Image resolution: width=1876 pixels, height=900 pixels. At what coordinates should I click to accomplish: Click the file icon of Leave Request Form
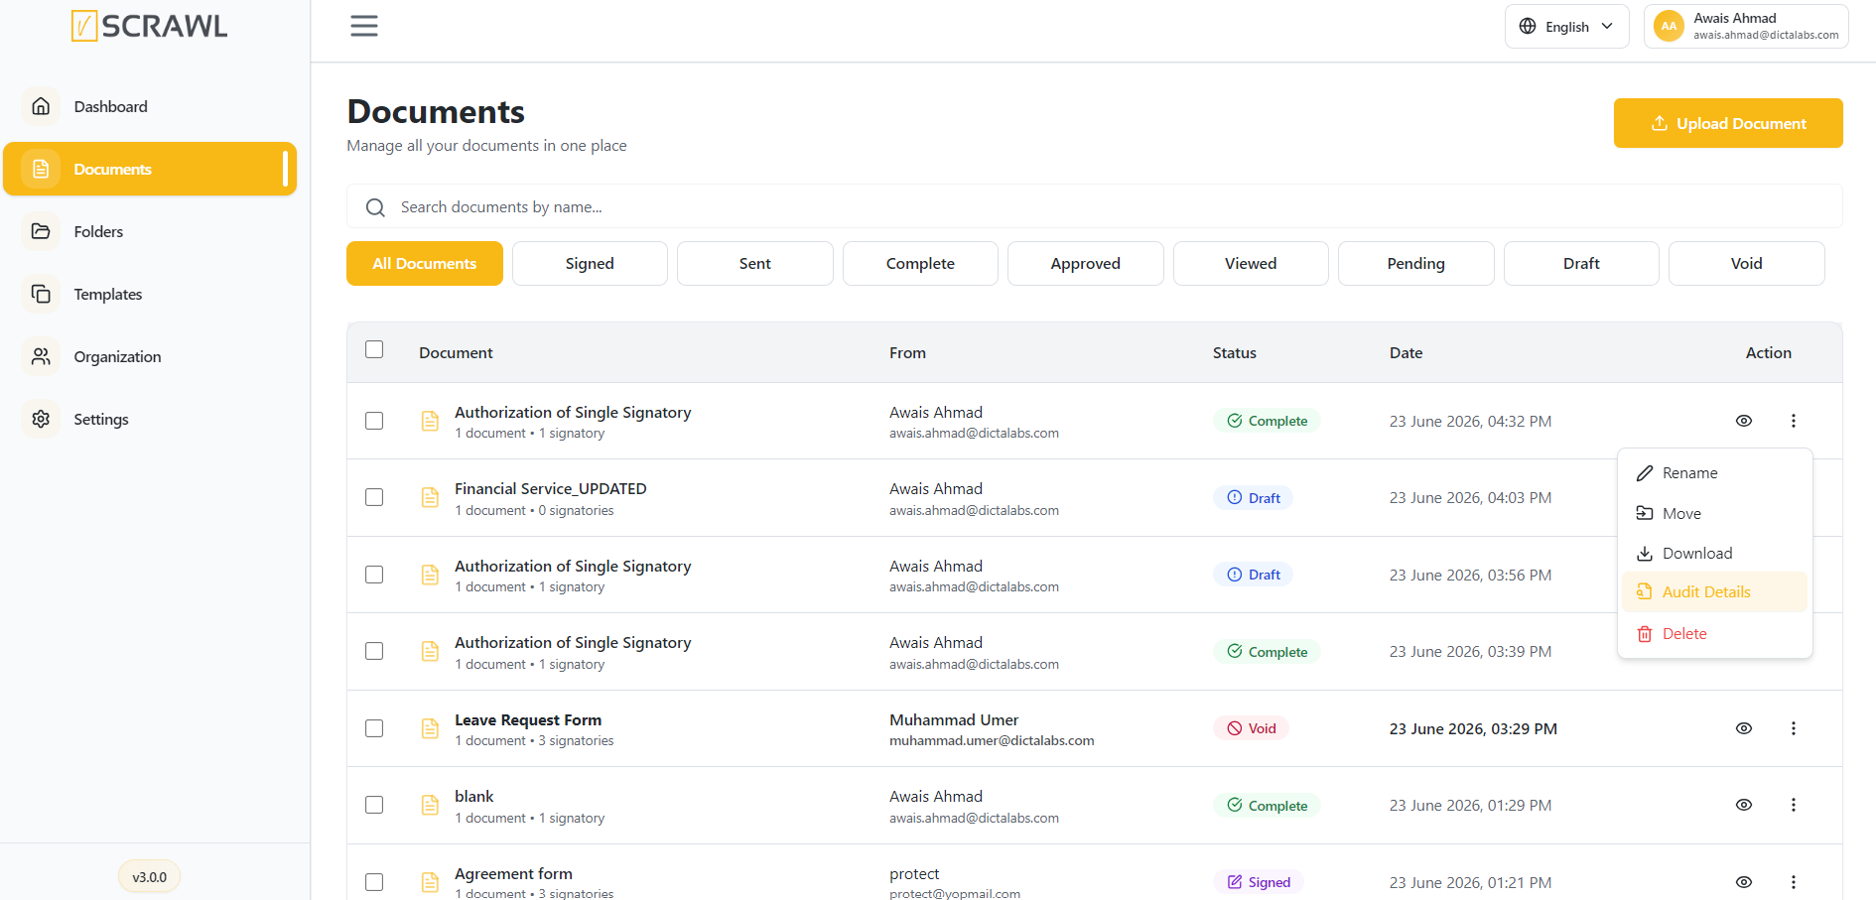tap(430, 728)
